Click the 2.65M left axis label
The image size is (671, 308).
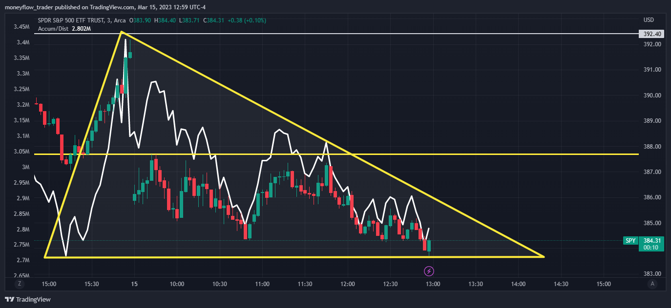(x=22, y=276)
